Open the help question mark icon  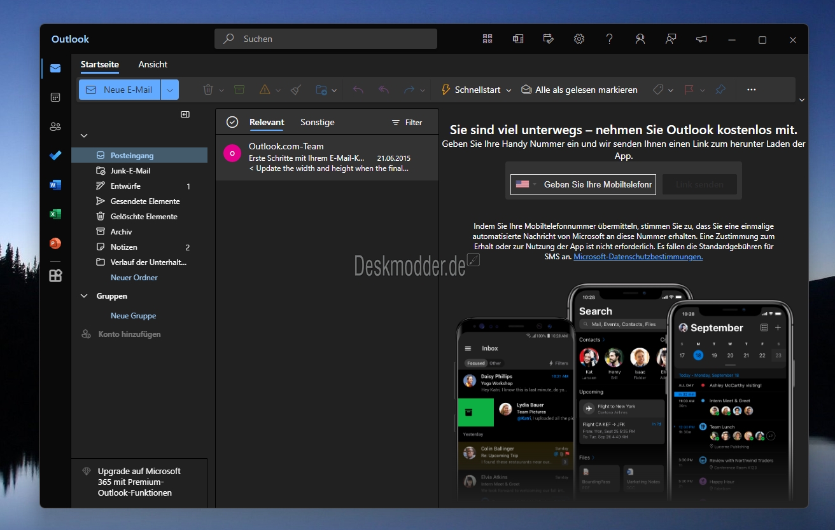point(610,39)
